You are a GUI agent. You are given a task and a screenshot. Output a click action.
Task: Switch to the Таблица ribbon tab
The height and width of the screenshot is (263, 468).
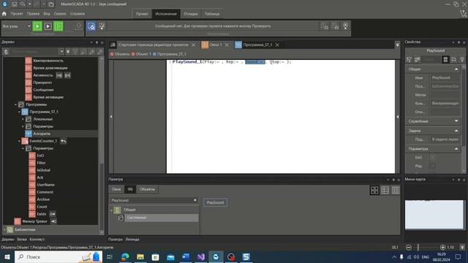212,14
